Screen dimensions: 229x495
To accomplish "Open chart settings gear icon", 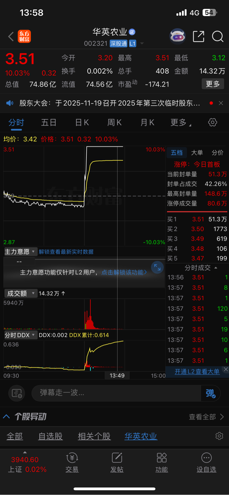I will pos(213,122).
